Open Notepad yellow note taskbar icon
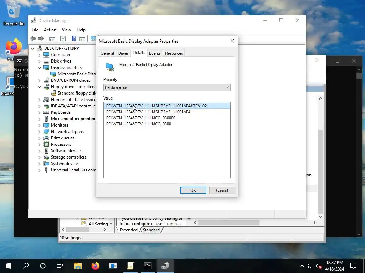 click(x=130, y=266)
